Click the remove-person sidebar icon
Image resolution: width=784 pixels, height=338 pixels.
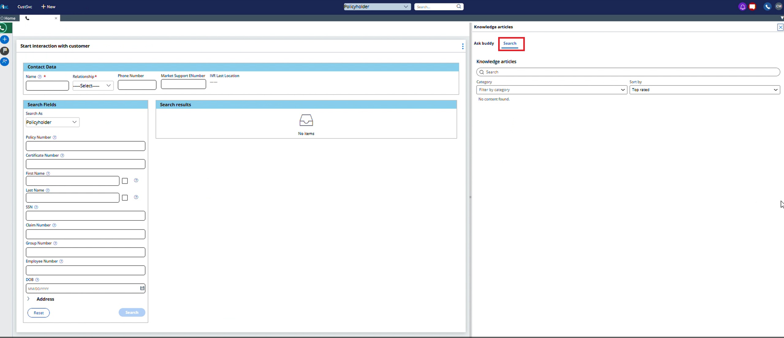[x=5, y=62]
